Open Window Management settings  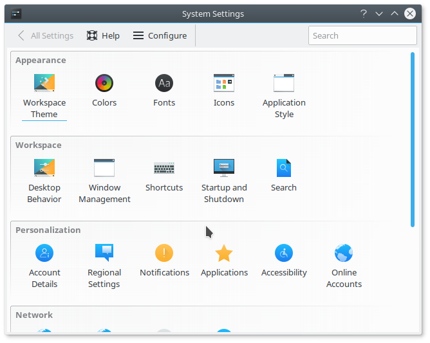104,181
